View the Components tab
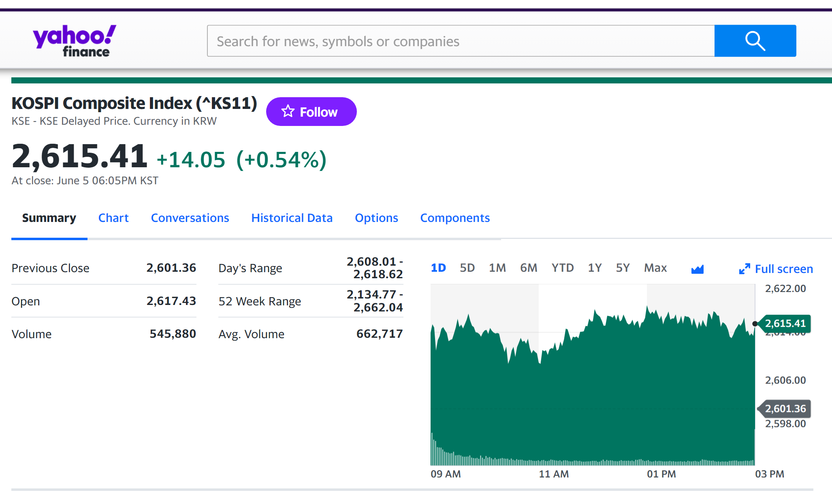This screenshot has height=503, width=832. coord(455,218)
